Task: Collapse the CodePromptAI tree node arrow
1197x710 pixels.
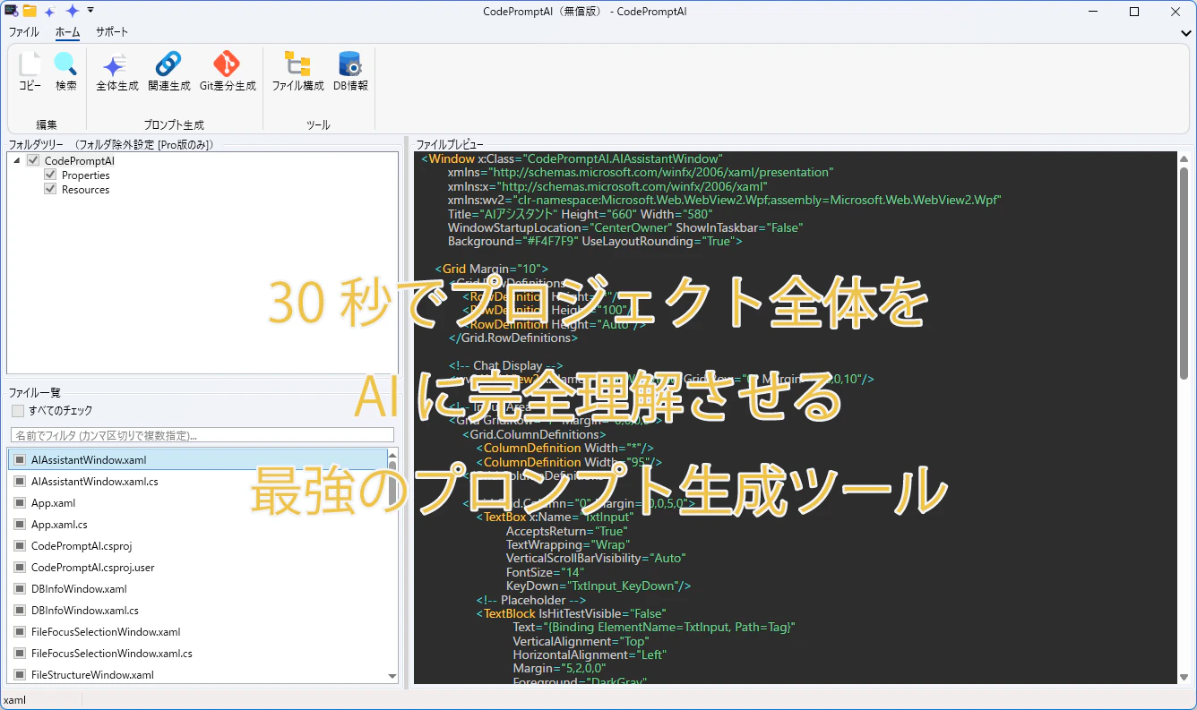Action: [x=16, y=160]
